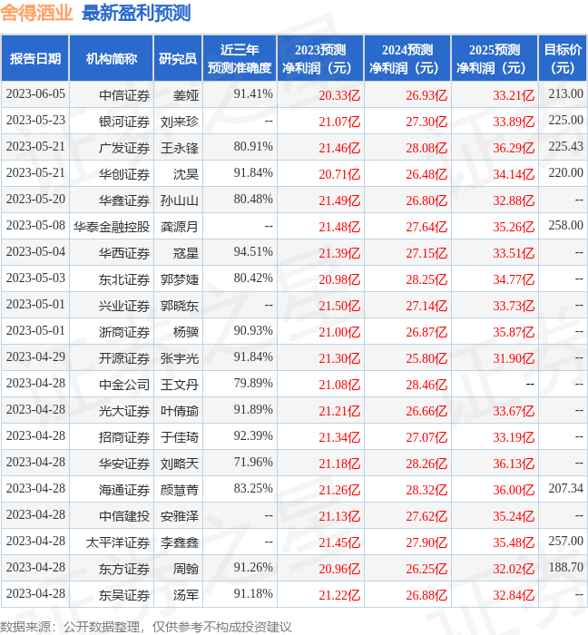The width and height of the screenshot is (588, 635).
Task: Select the 2024预测净利润 column header
Action: coord(407,59)
